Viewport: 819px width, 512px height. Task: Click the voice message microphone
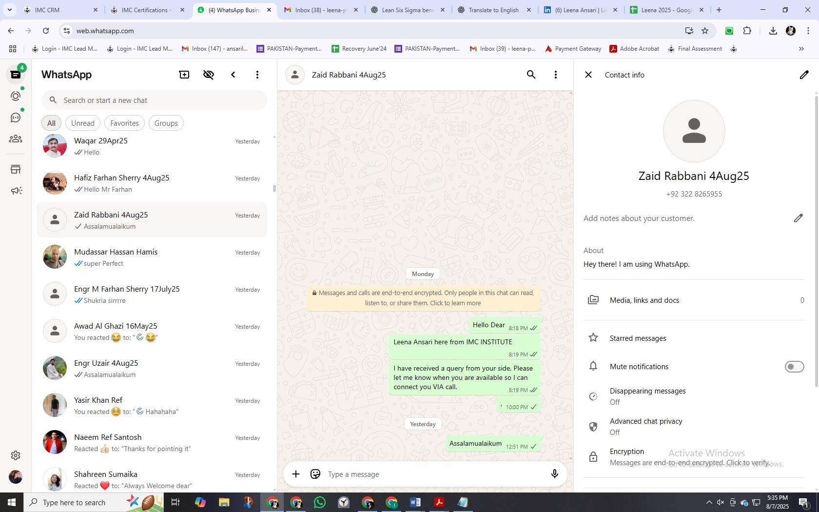point(554,474)
